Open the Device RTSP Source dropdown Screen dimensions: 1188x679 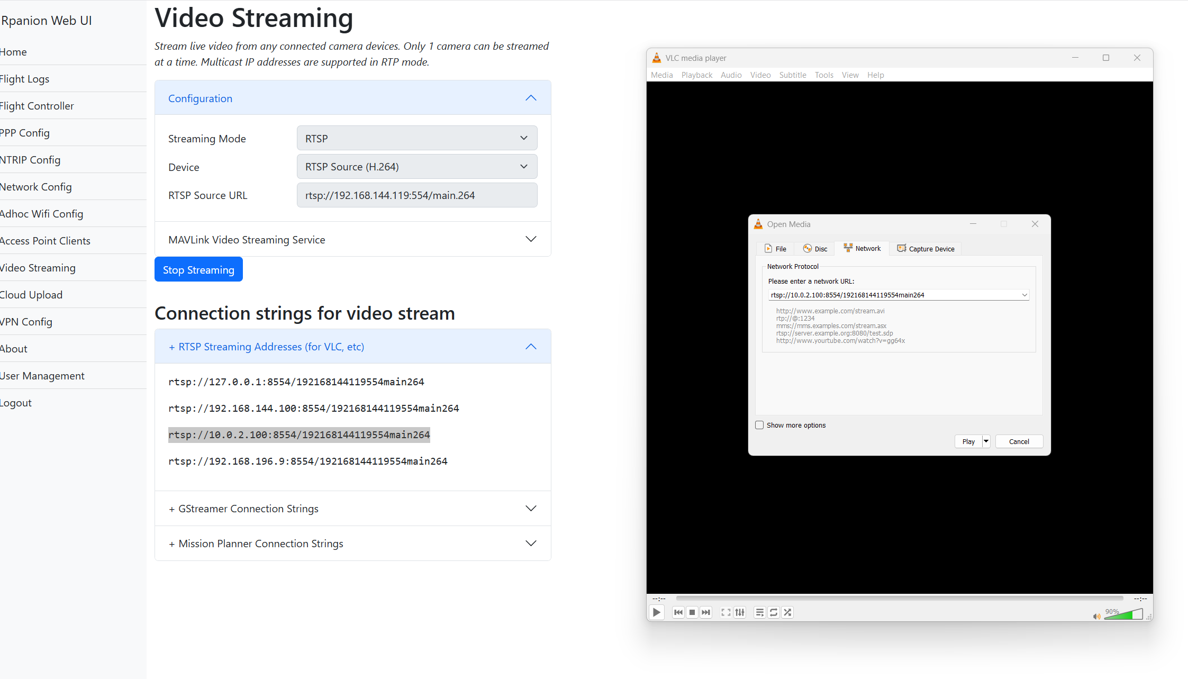tap(417, 167)
